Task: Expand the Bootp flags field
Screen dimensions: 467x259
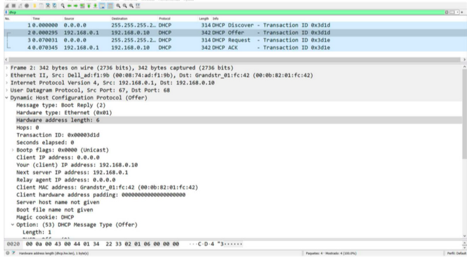Action: pyautogui.click(x=13, y=150)
